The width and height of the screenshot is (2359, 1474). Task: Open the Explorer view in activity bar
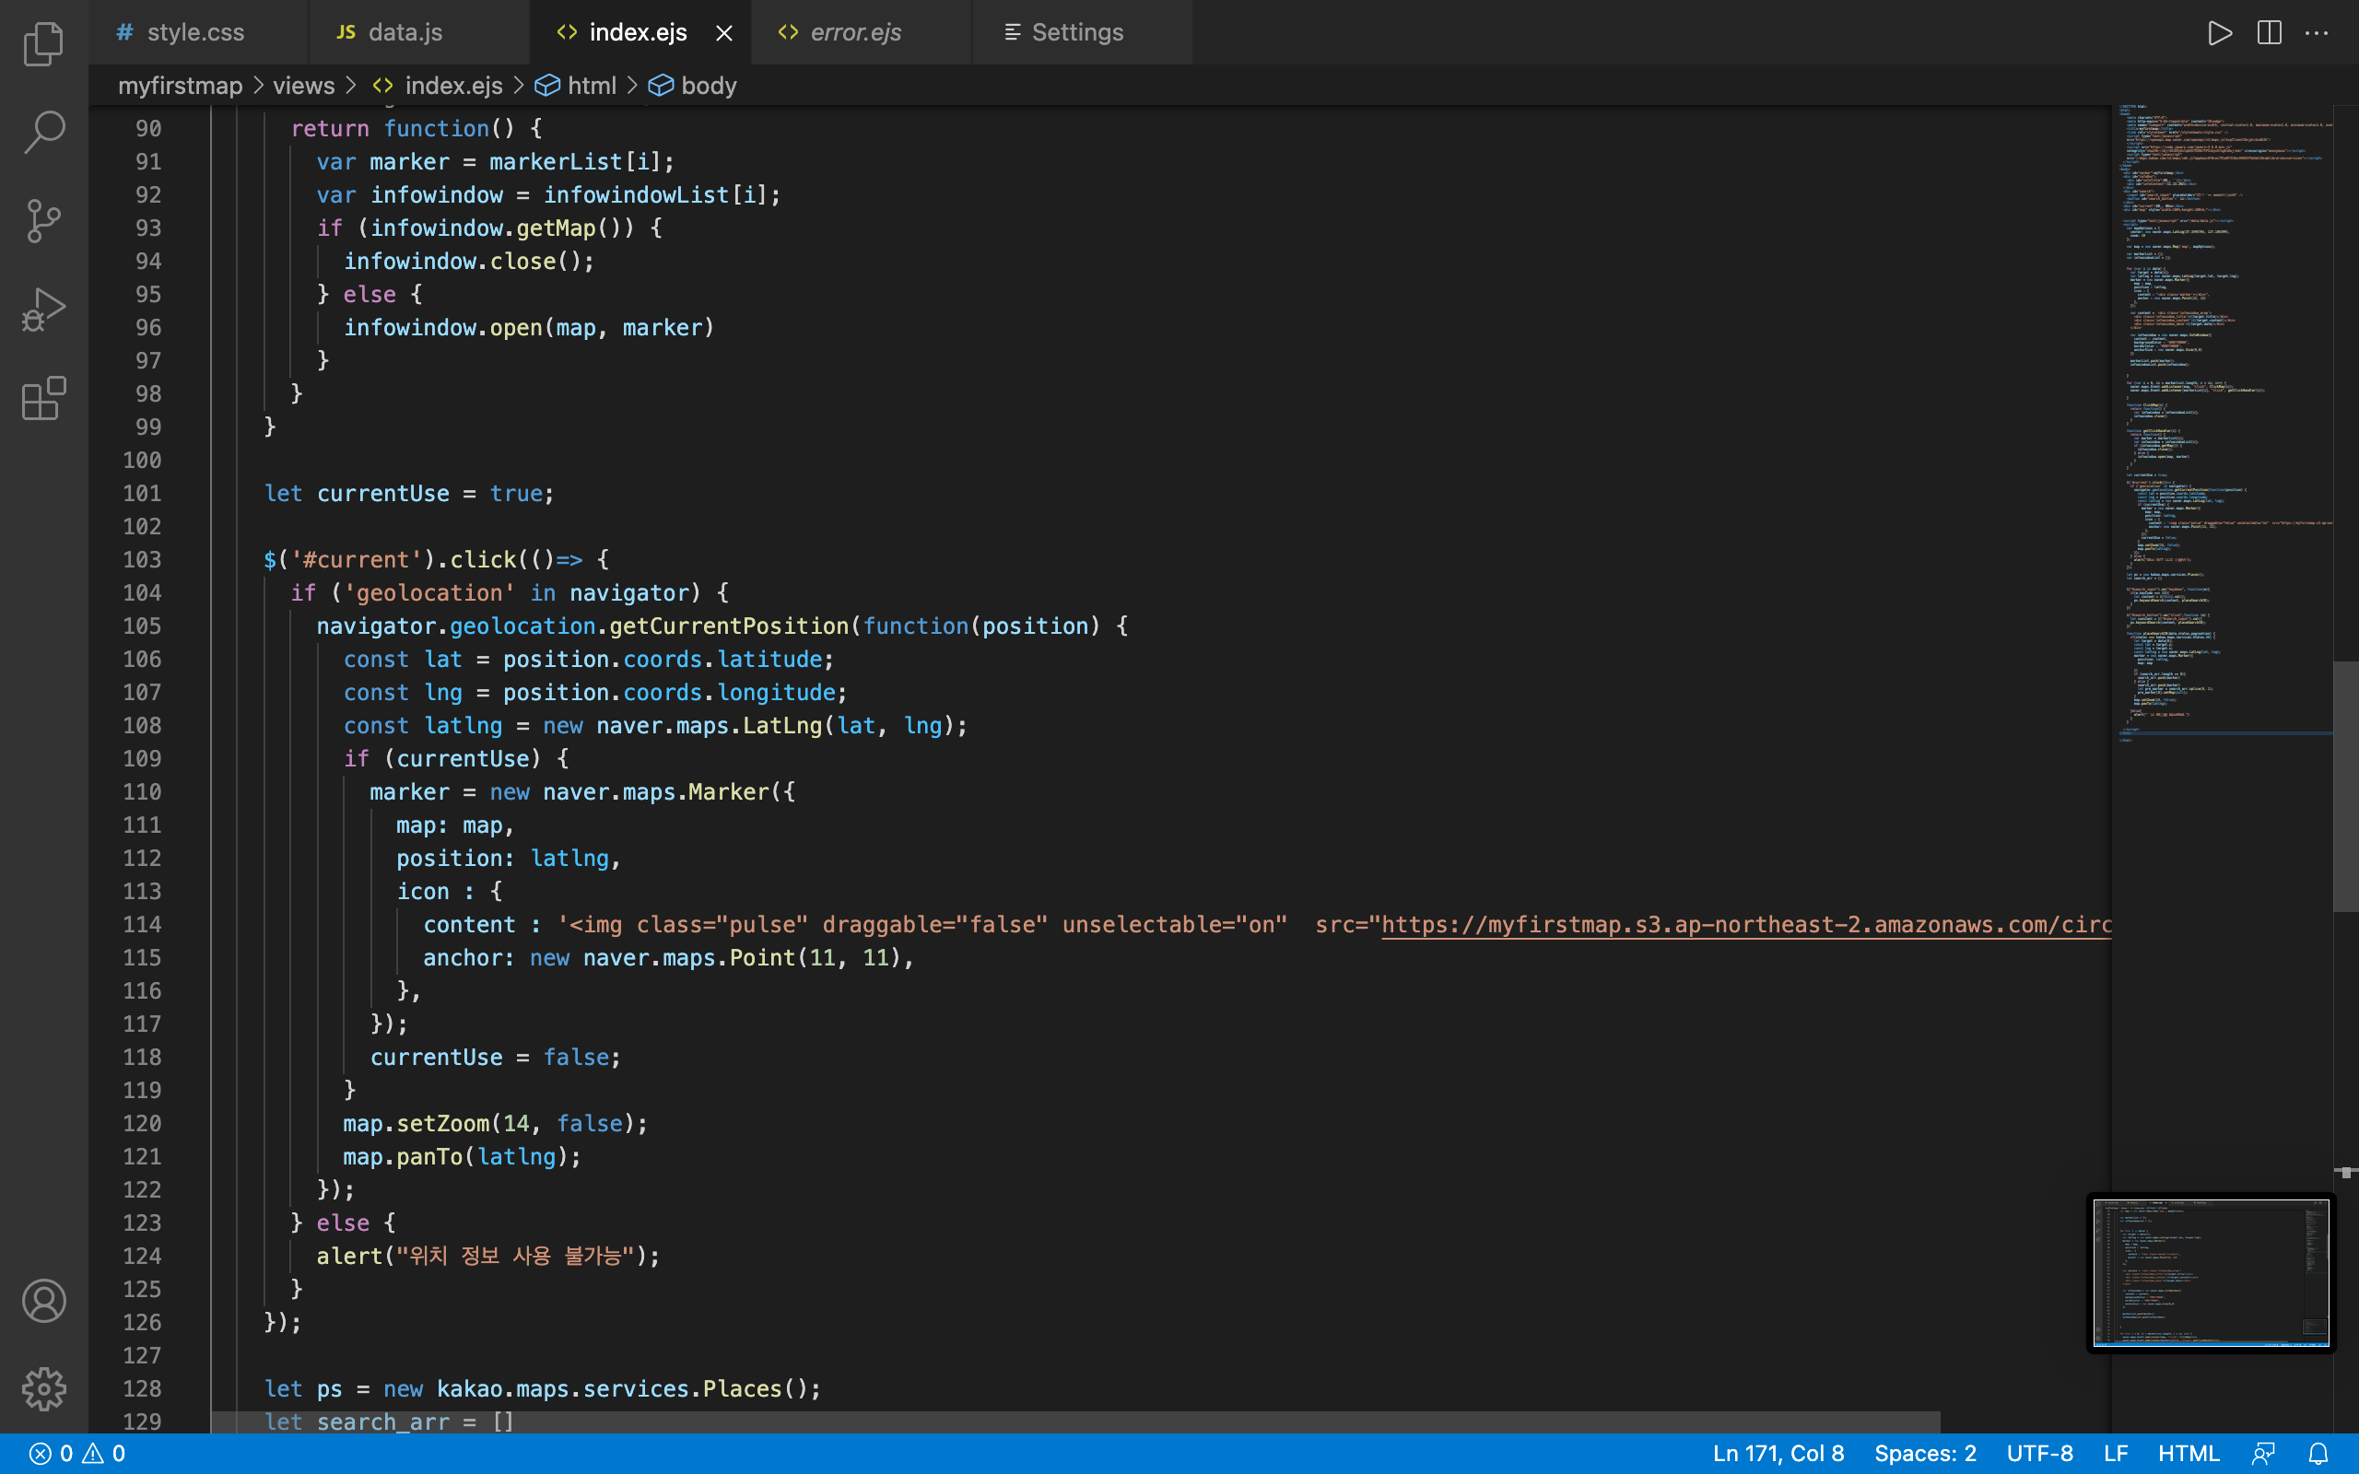pos(44,44)
